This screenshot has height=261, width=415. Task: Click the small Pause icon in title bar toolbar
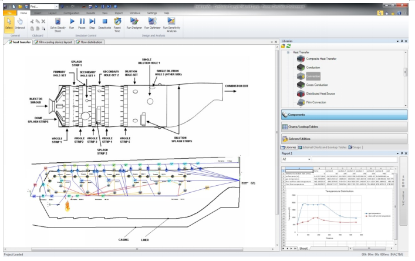(x=102, y=6)
